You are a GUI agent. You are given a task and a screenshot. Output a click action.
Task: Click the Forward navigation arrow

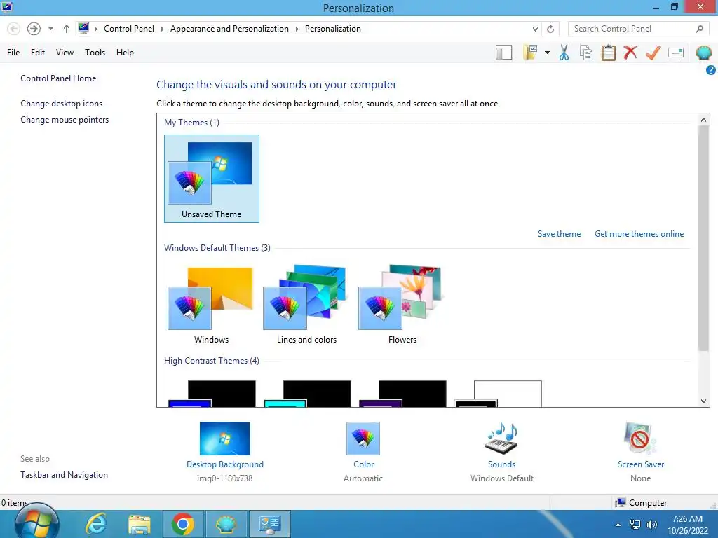(34, 29)
